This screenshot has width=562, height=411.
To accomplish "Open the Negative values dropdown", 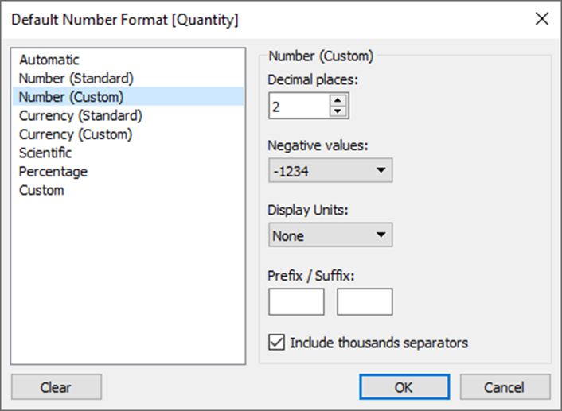I will point(330,170).
